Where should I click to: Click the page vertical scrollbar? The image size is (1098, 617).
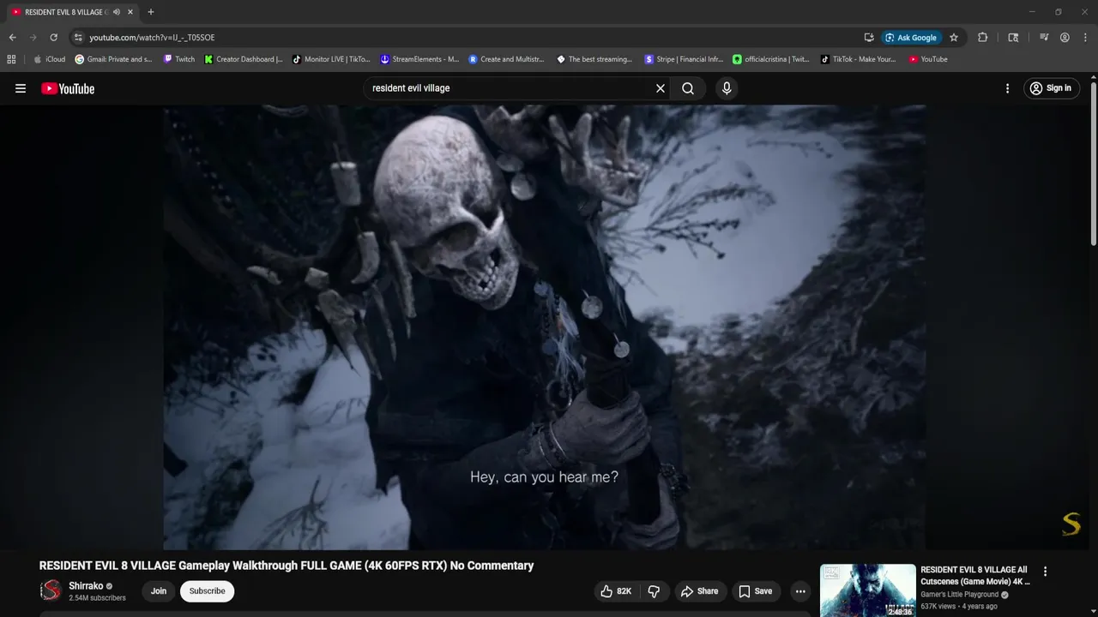point(1094,163)
